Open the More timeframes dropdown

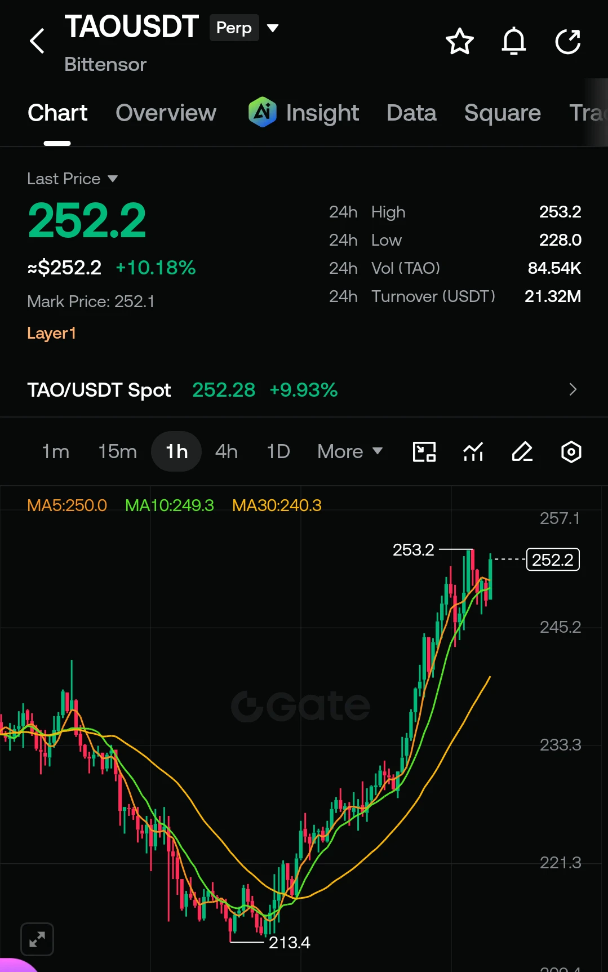click(350, 451)
